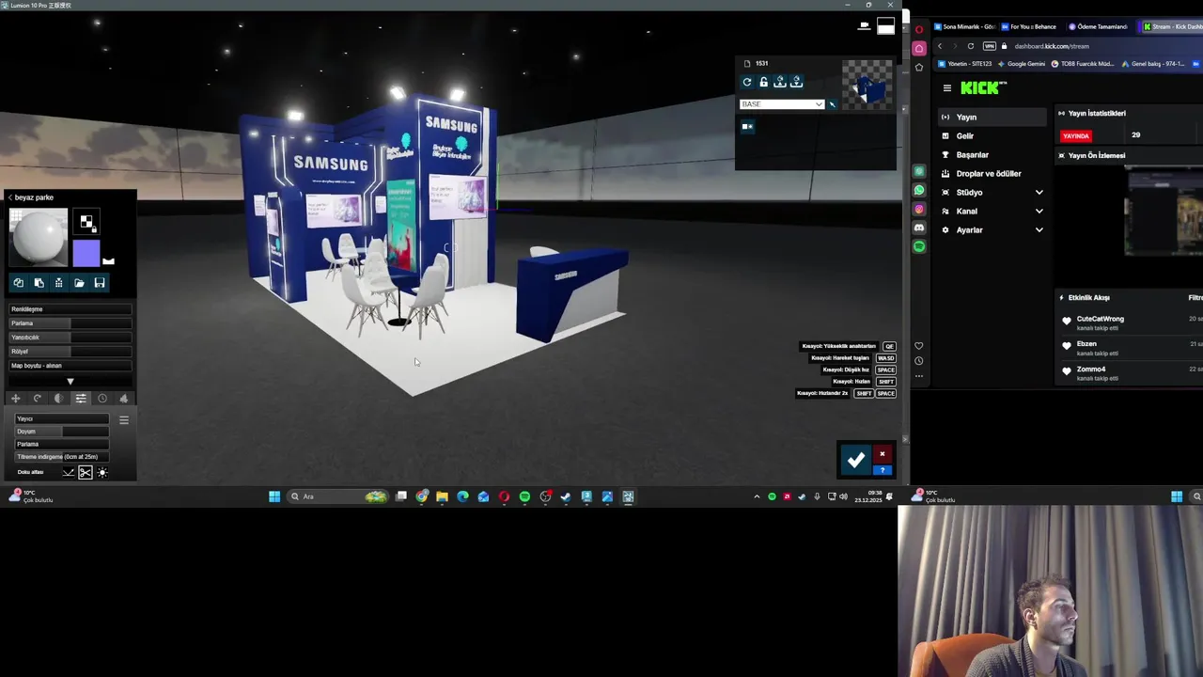
Task: Open the Spotify icon in browser sidebar
Action: click(x=919, y=246)
